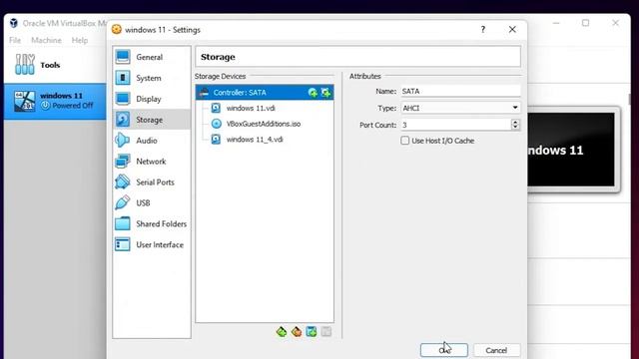Open the controller Type dropdown
Viewport: 639px width, 359px height.
coord(460,108)
